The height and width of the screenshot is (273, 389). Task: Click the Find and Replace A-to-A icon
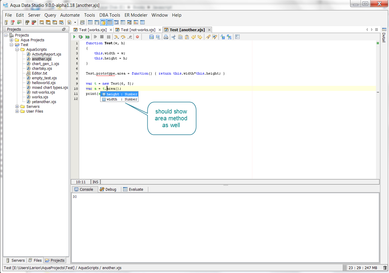[x=222, y=37]
